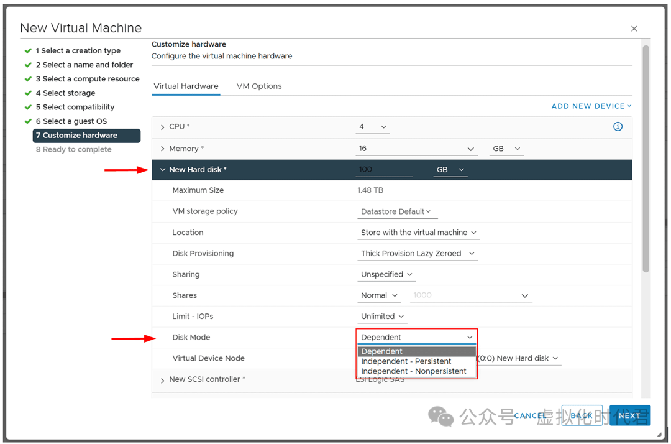Screen dimensions: 671x444
Task: Click the VM storage policy label
Action: click(x=205, y=211)
